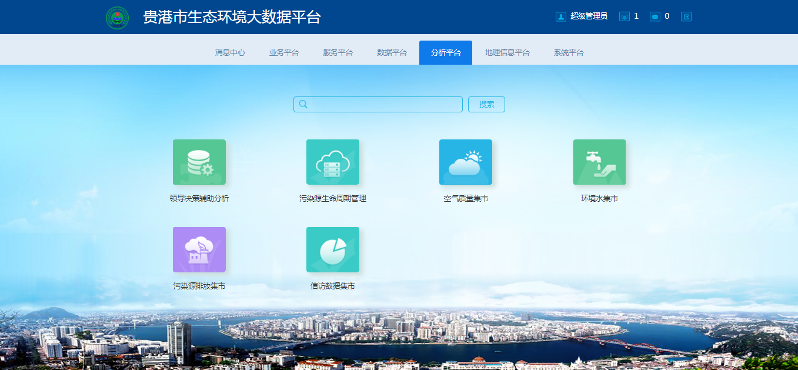
Task: Click the logout icon in header
Action: (x=686, y=16)
